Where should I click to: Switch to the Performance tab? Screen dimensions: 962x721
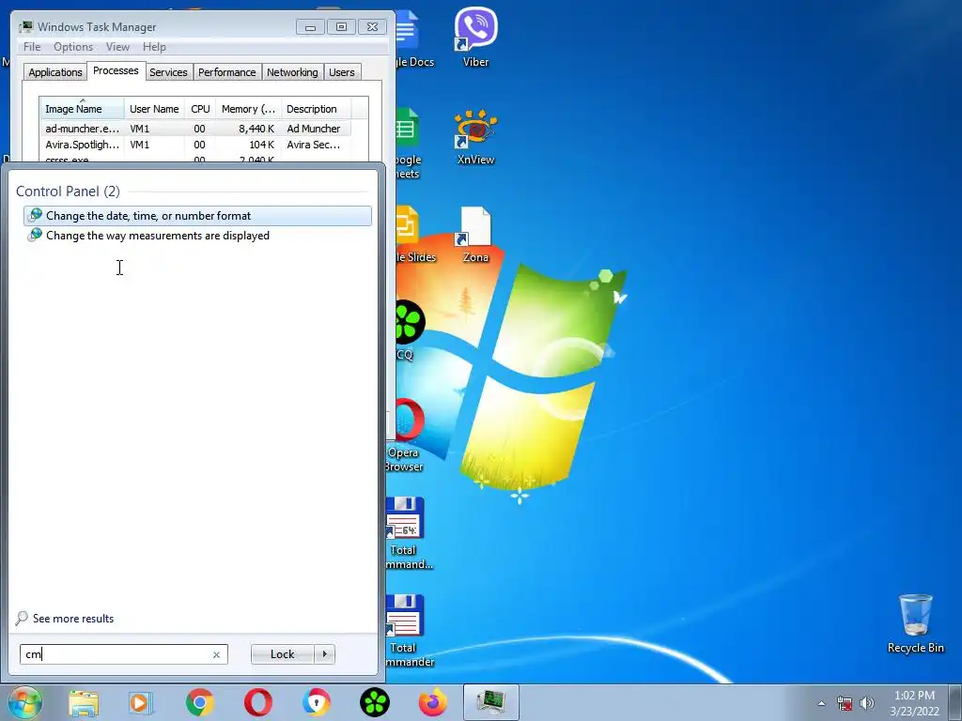227,72
